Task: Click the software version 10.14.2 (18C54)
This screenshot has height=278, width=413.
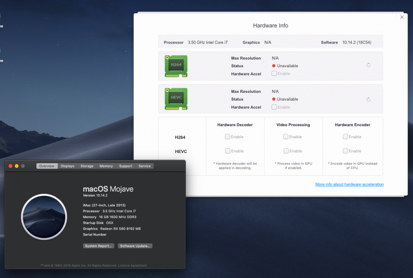Action: [357, 42]
